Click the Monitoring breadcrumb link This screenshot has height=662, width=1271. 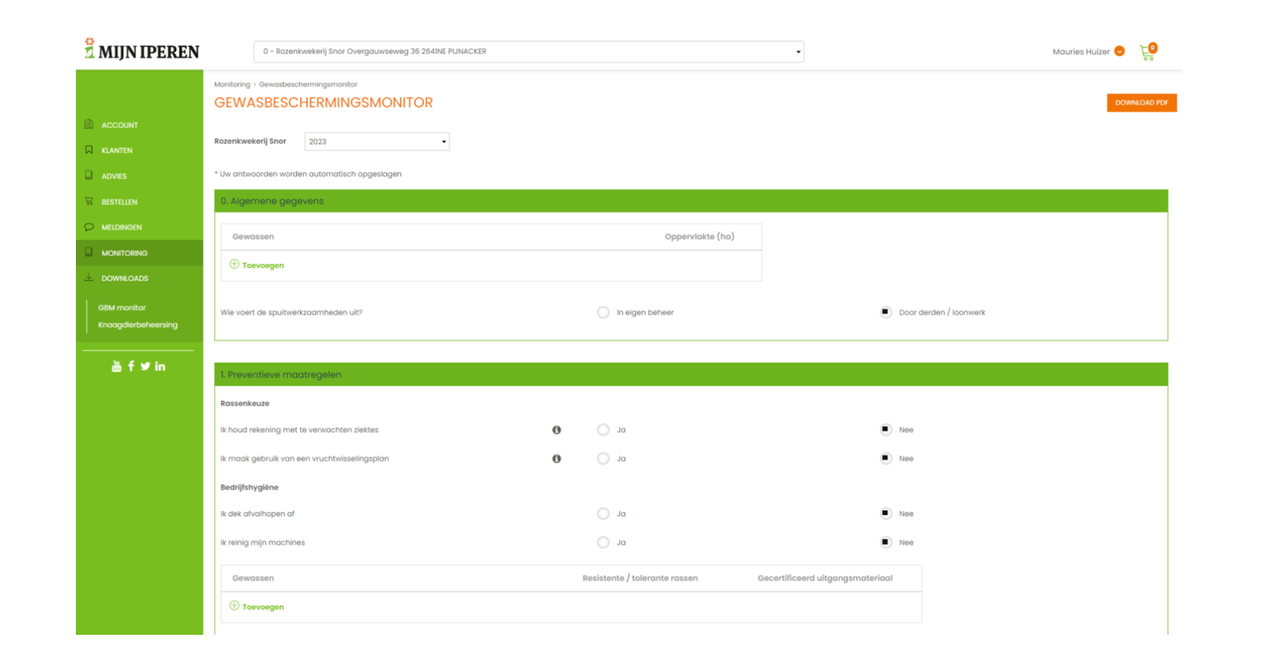coord(232,84)
